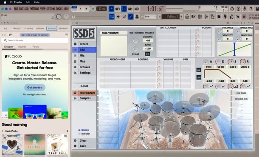Toggle the record button
This screenshot has height=157, width=259.
93,9
